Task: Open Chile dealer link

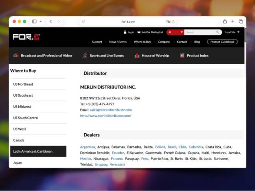Action: pos(182,147)
